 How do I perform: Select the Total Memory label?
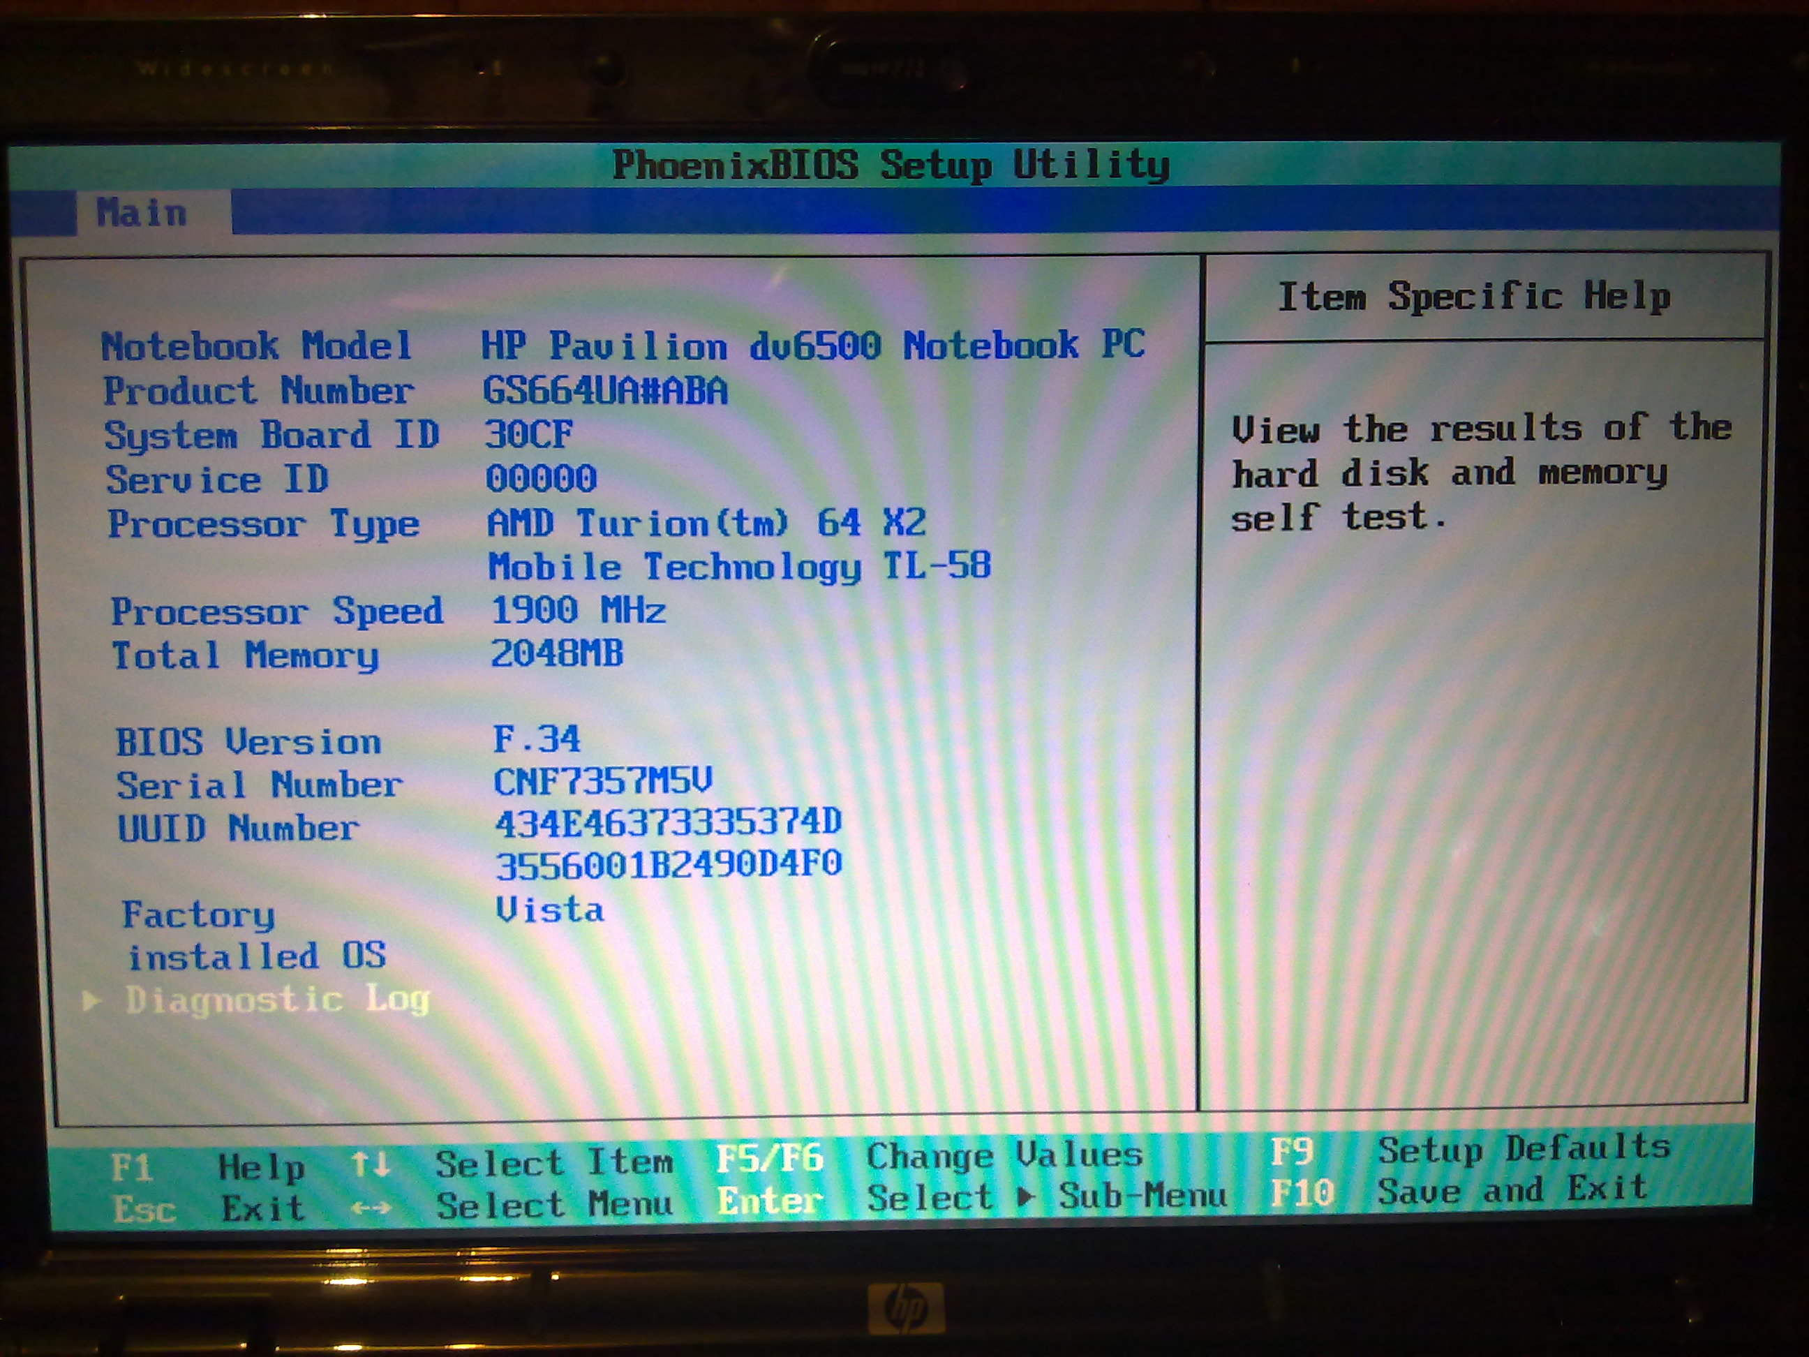246,656
